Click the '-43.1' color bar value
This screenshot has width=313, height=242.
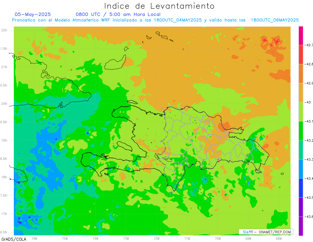click(x=309, y=121)
